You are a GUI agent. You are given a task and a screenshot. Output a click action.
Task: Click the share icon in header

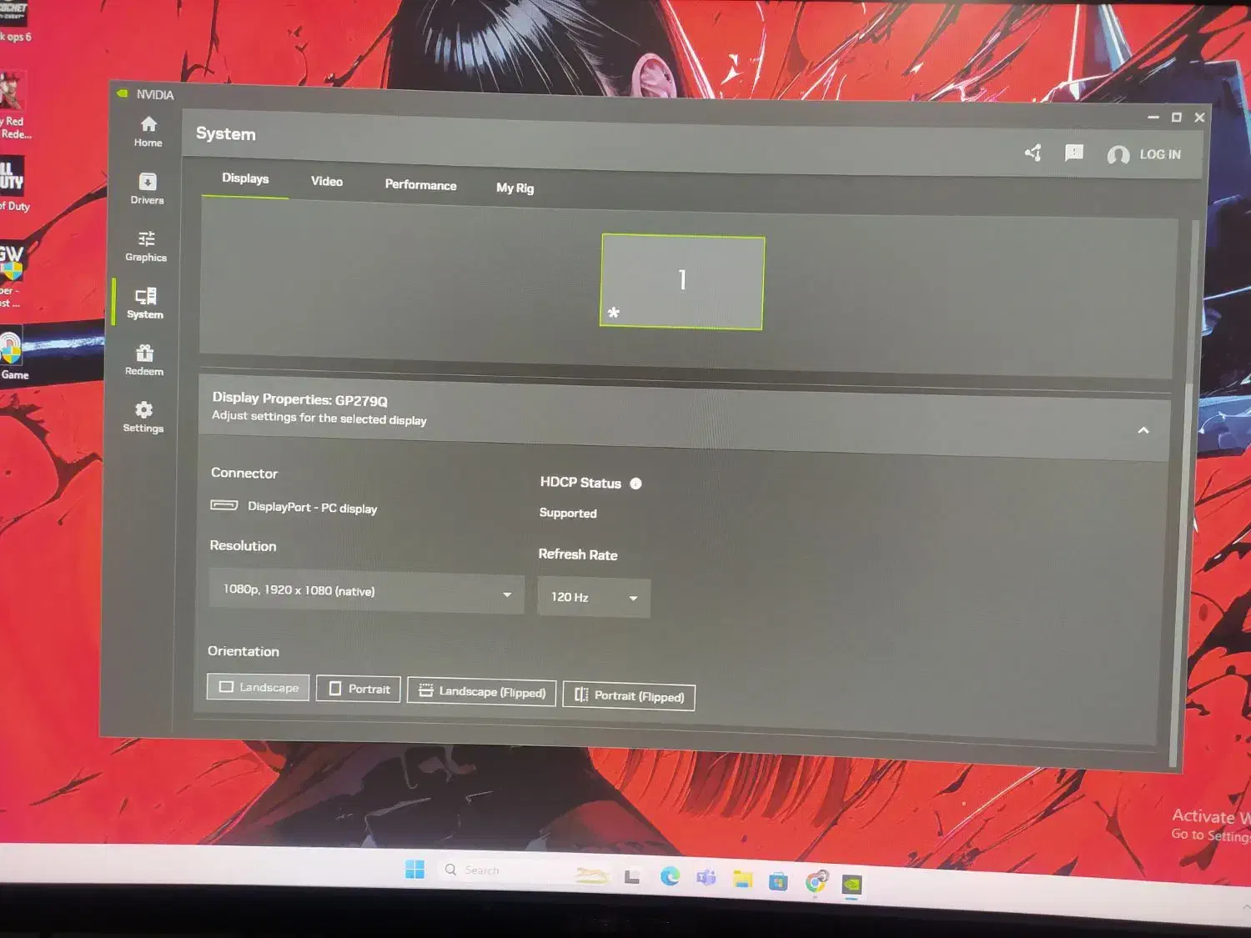pyautogui.click(x=1033, y=153)
